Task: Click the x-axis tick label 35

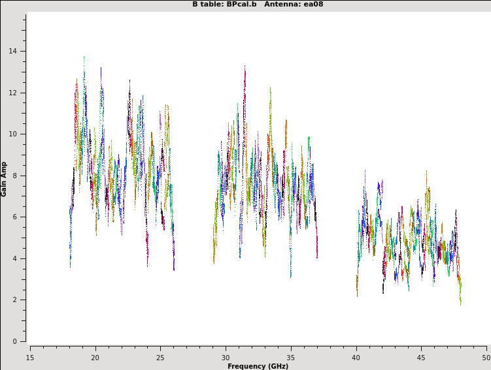Action: pos(291,358)
